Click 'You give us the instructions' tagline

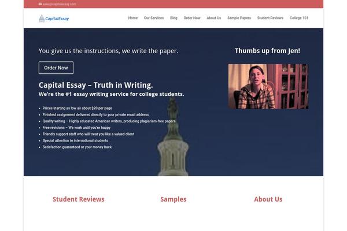[x=109, y=51]
